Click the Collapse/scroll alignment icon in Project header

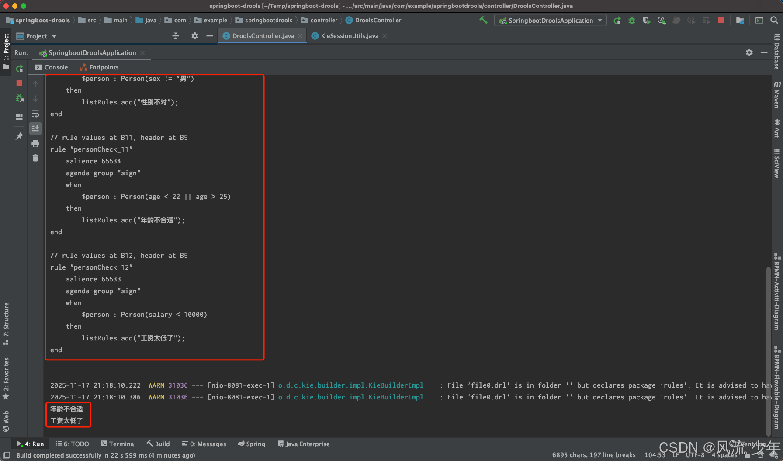(176, 36)
